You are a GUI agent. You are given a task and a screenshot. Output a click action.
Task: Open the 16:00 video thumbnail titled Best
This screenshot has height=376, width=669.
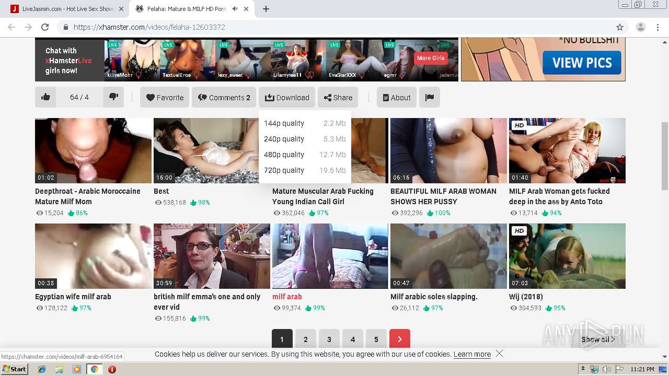tap(212, 150)
